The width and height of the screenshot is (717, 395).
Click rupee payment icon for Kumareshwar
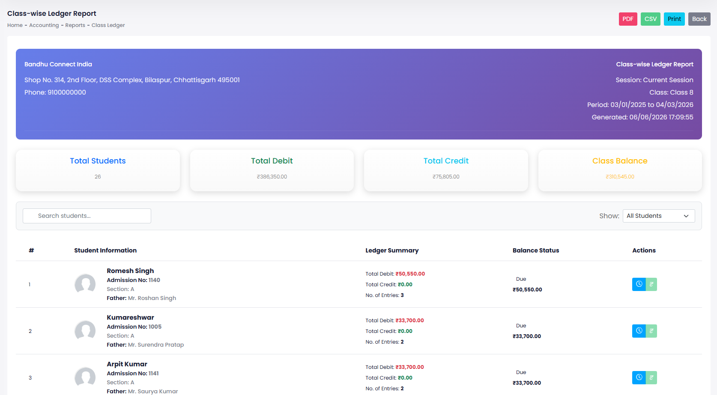(x=651, y=331)
